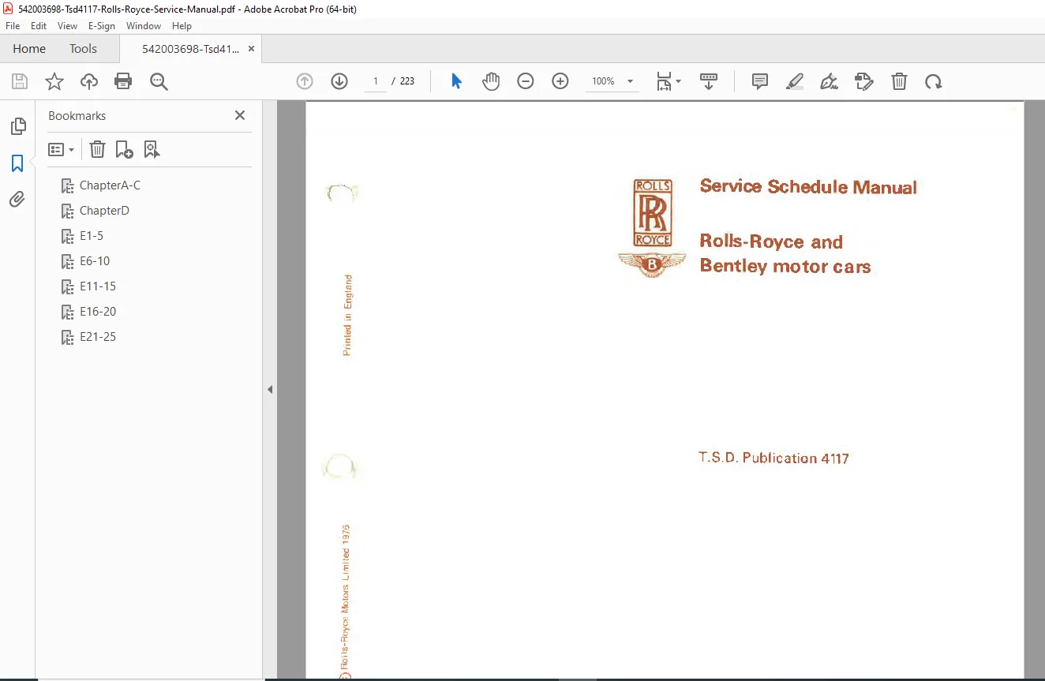Image resolution: width=1045 pixels, height=681 pixels.
Task: Open bookmark options menu dropdown
Action: click(x=61, y=149)
